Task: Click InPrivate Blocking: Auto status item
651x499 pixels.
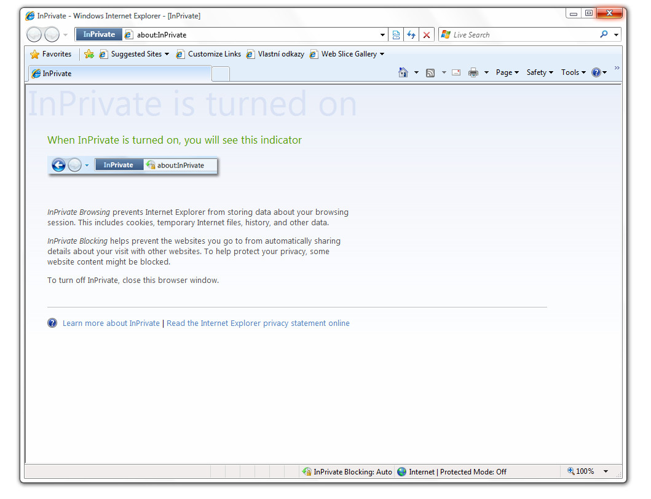Action: click(347, 471)
